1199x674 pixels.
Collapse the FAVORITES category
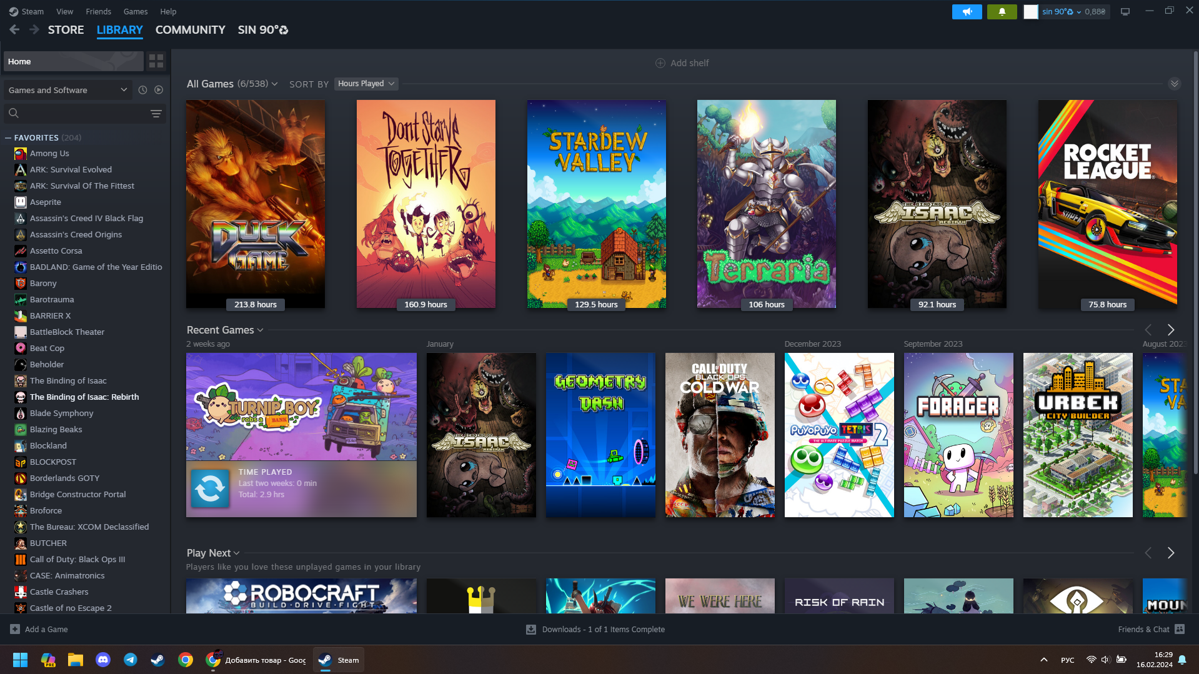pyautogui.click(x=8, y=137)
